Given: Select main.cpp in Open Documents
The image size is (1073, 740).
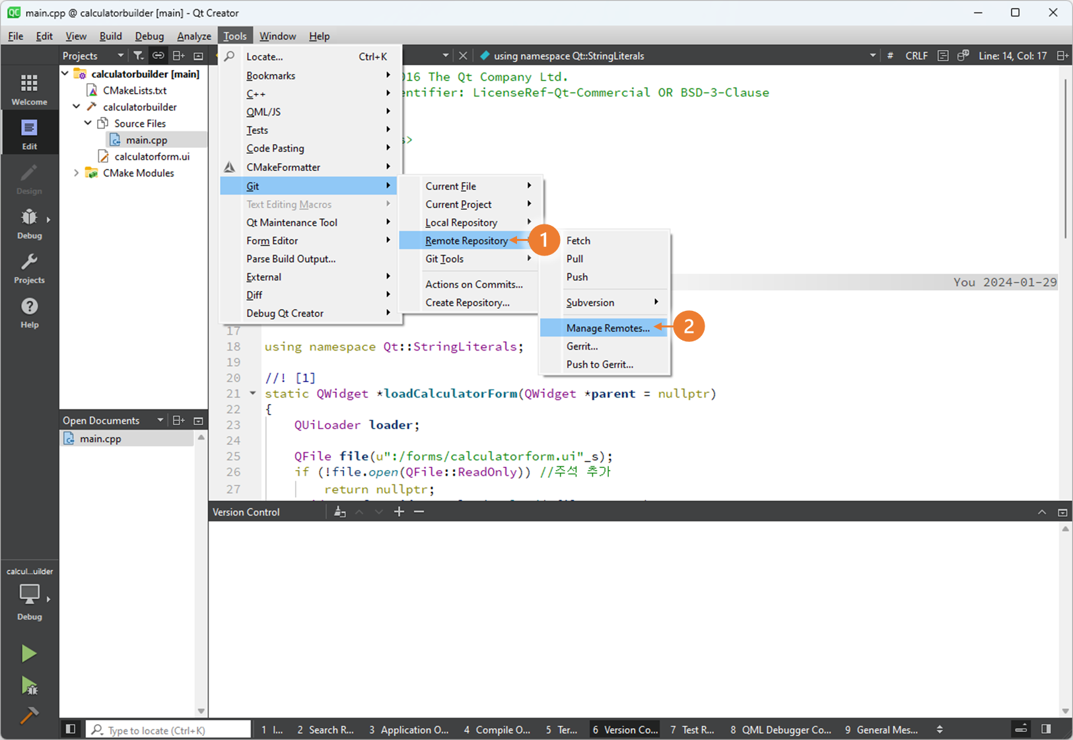Looking at the screenshot, I should point(100,438).
